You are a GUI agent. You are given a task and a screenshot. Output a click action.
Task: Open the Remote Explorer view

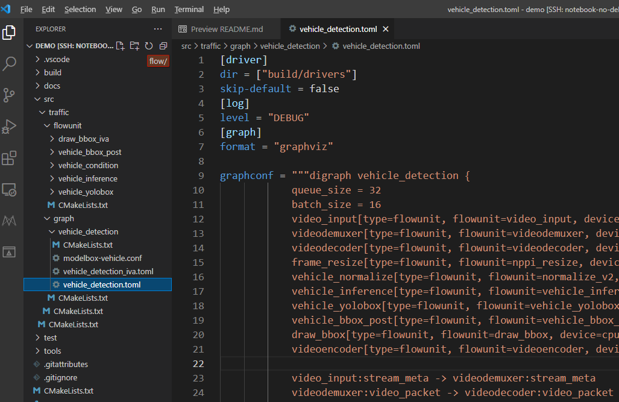click(9, 189)
